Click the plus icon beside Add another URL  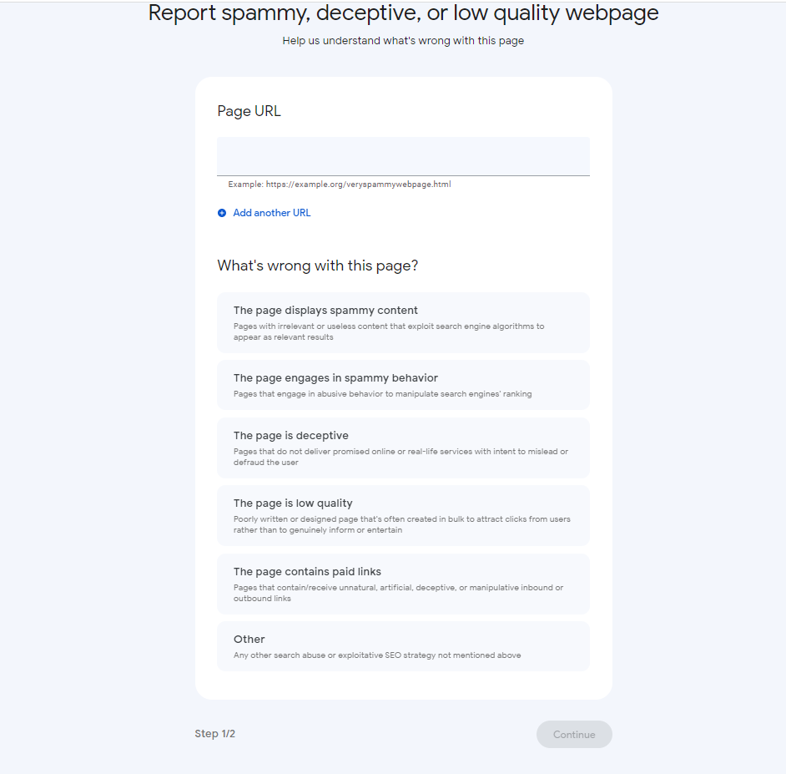click(x=222, y=213)
